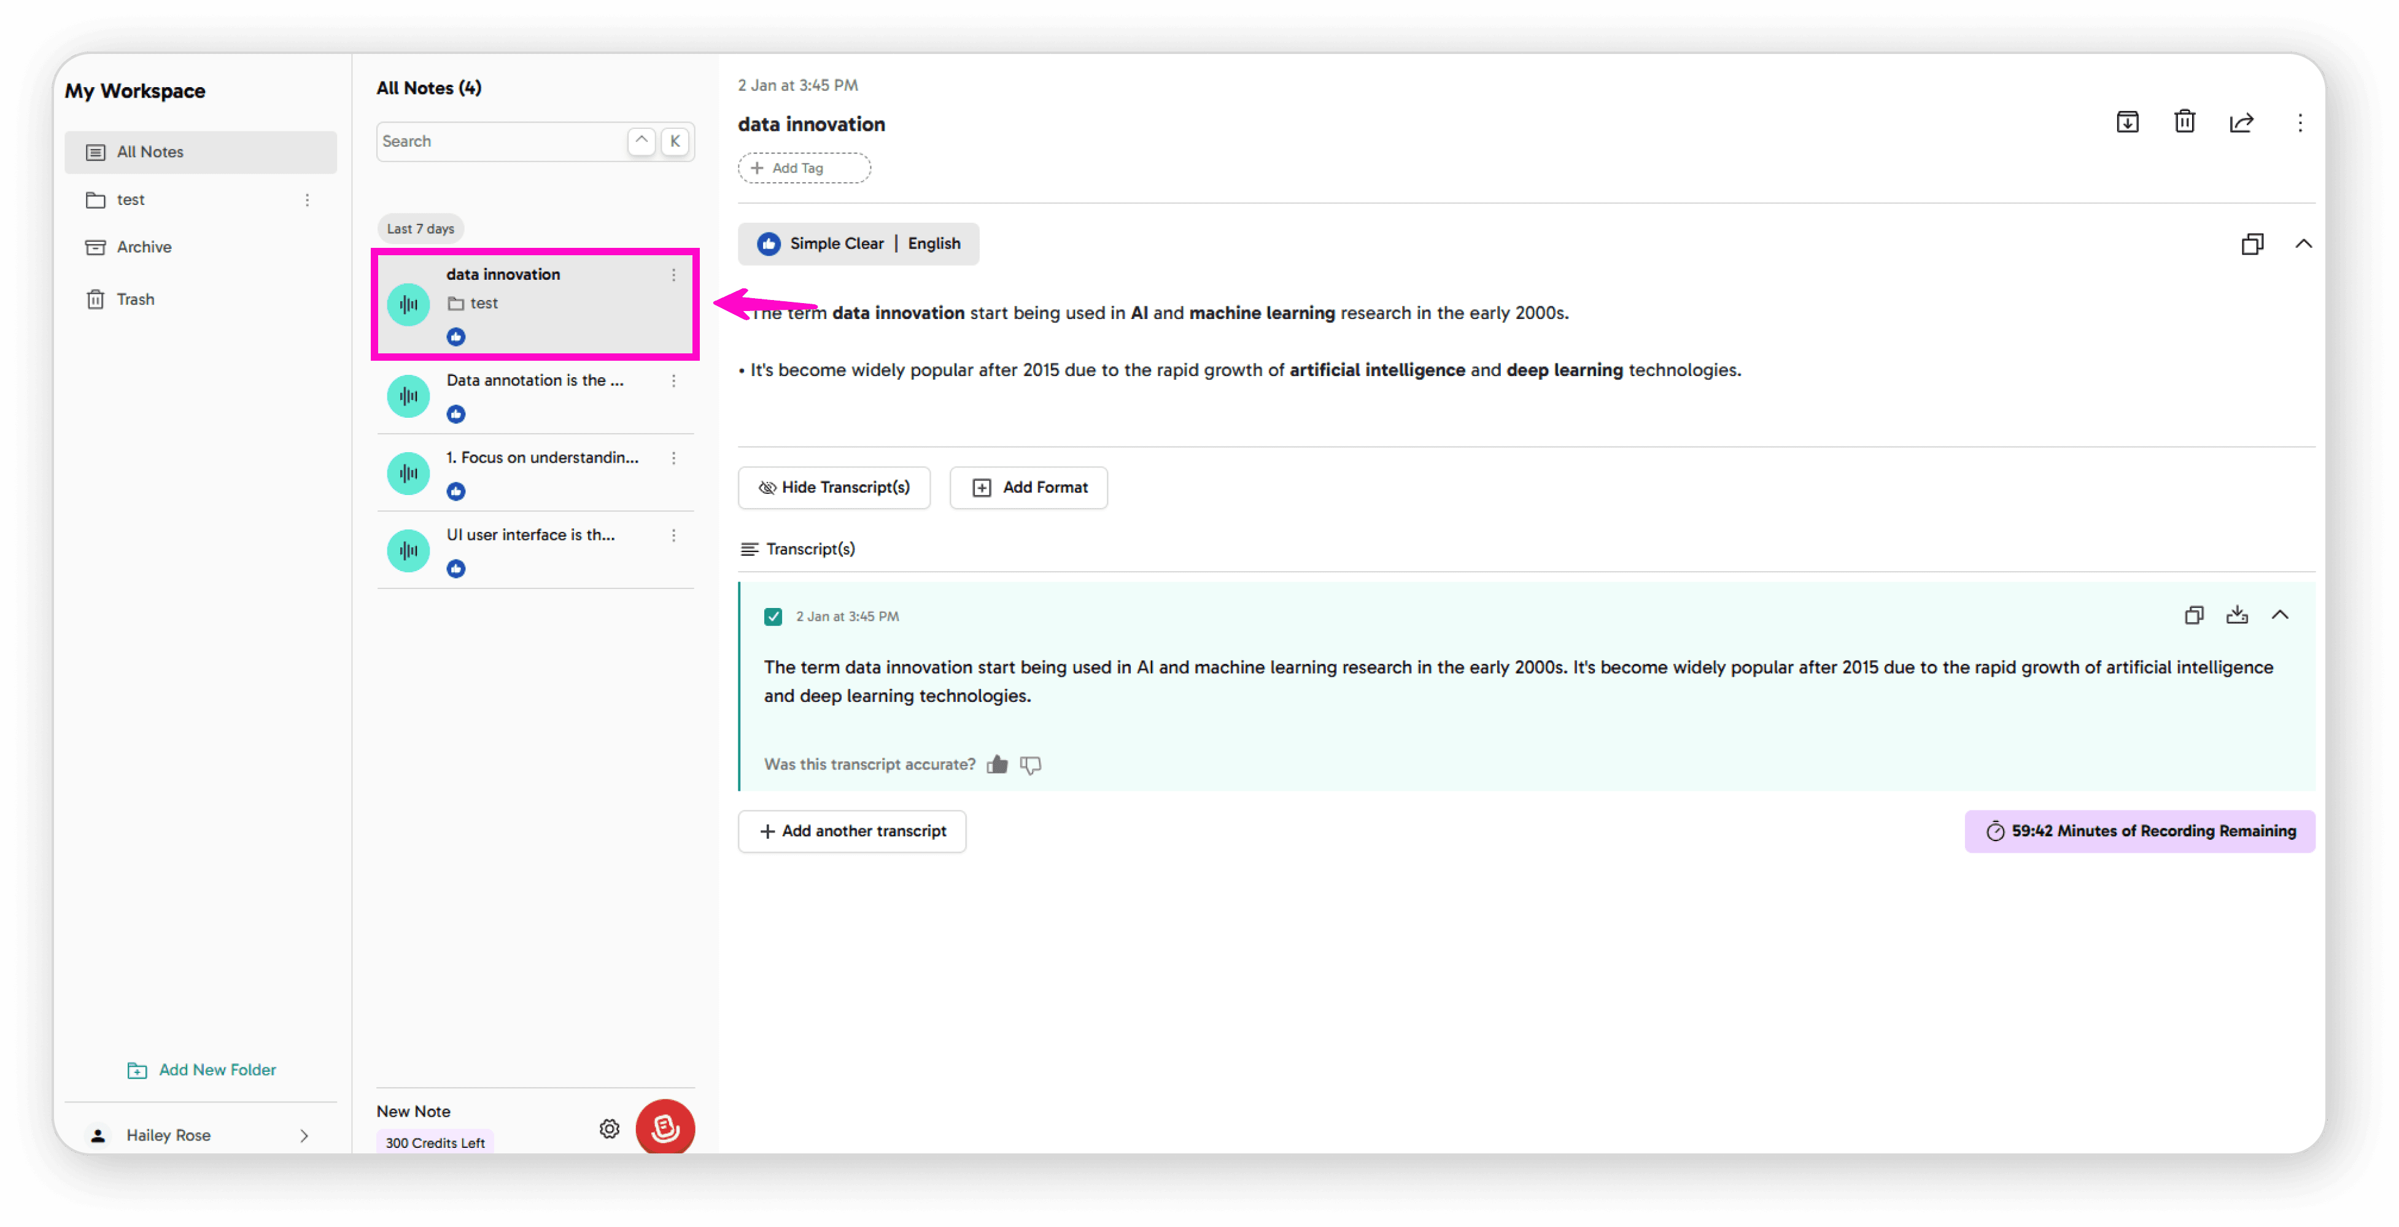Click the red record new note button

[x=664, y=1128]
